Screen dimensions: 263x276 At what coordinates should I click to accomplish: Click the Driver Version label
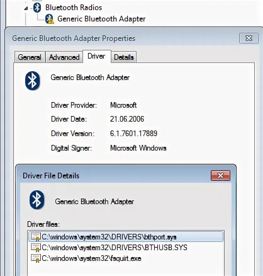pos(73,133)
